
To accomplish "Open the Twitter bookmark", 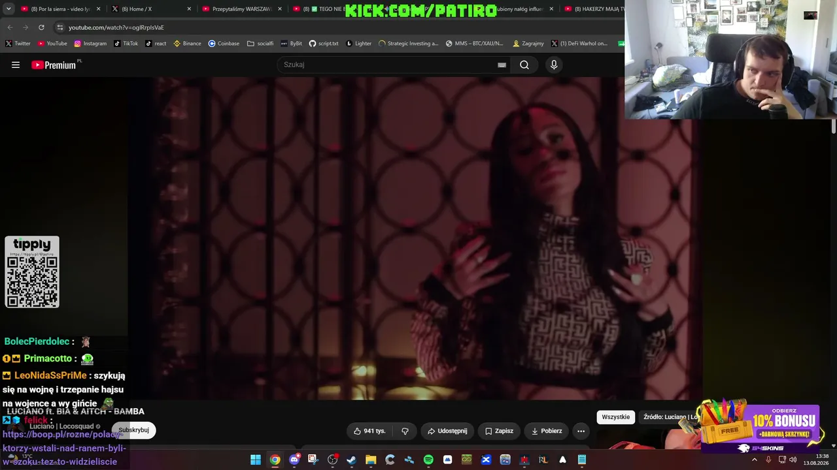I will (18, 44).
